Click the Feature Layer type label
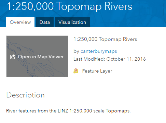 (x=97, y=71)
